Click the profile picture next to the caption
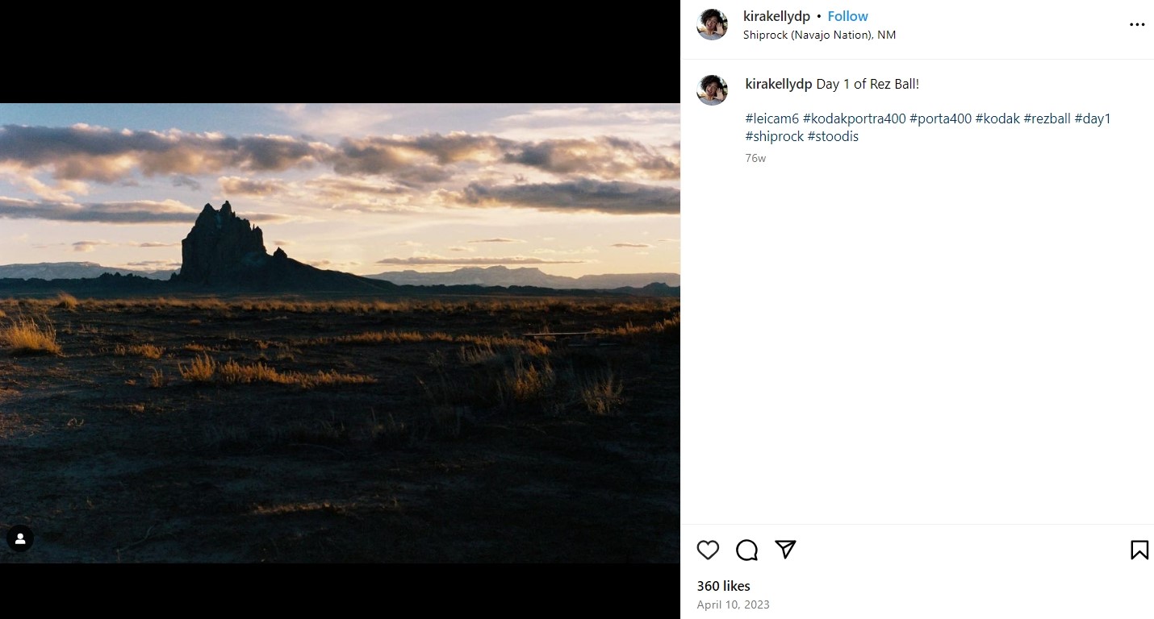Viewport: 1154px width, 619px height. (712, 89)
